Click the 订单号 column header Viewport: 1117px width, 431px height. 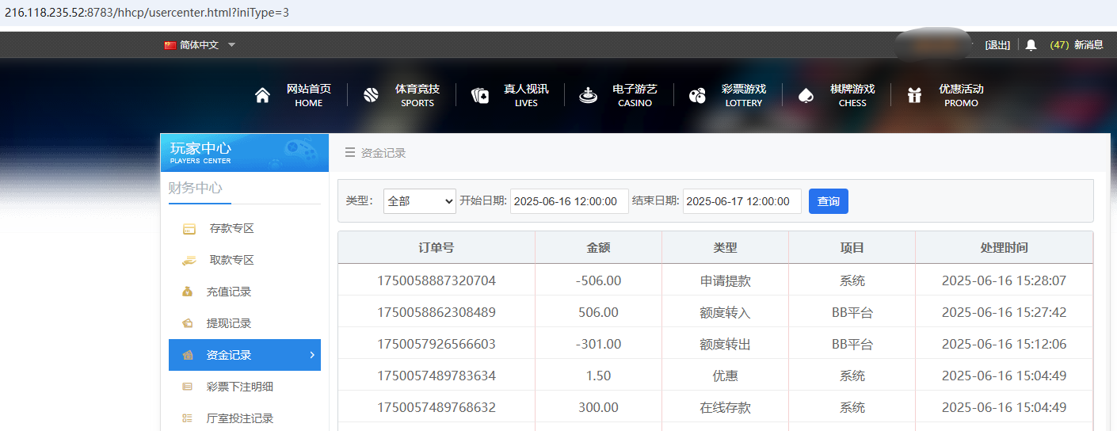(437, 247)
